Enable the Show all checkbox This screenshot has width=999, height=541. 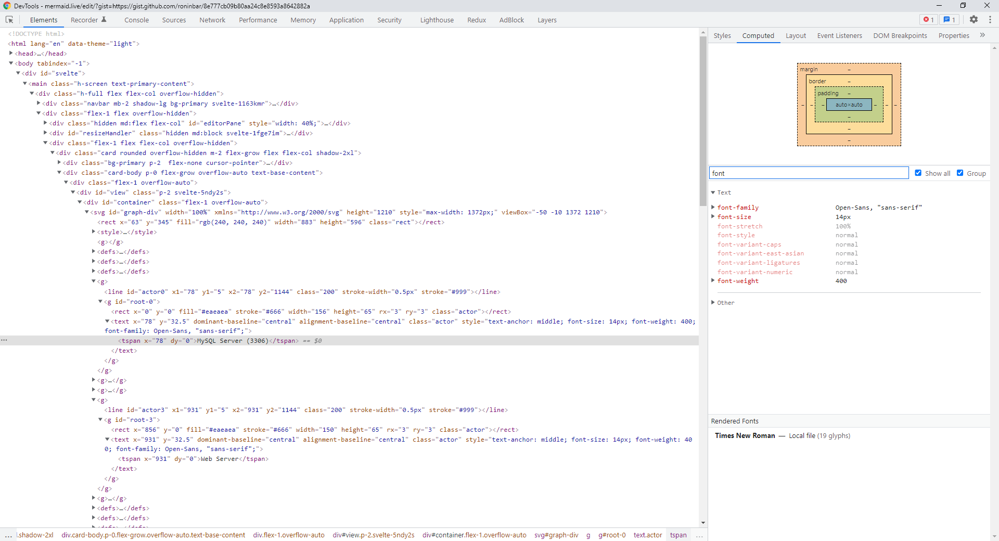click(x=919, y=173)
